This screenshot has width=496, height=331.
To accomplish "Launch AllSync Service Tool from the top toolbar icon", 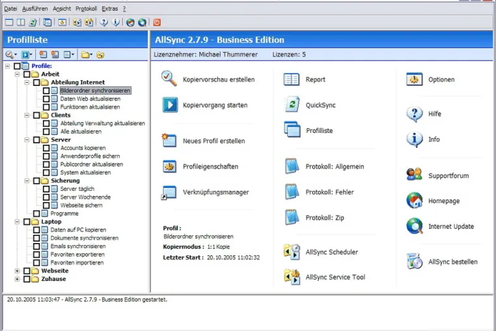I will pos(89,22).
